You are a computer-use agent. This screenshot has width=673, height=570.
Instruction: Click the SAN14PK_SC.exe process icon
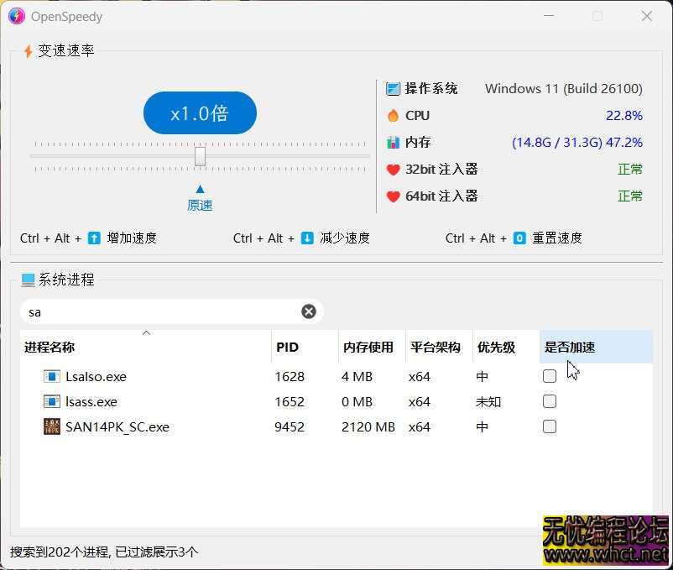pyautogui.click(x=51, y=426)
